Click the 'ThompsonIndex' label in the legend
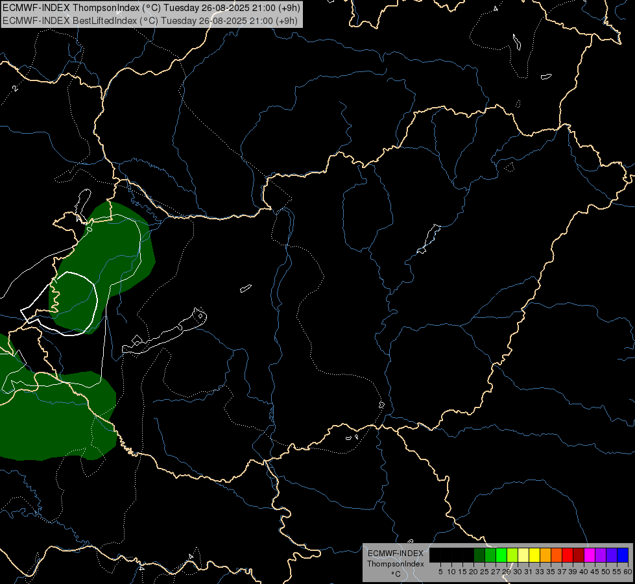 (396, 564)
